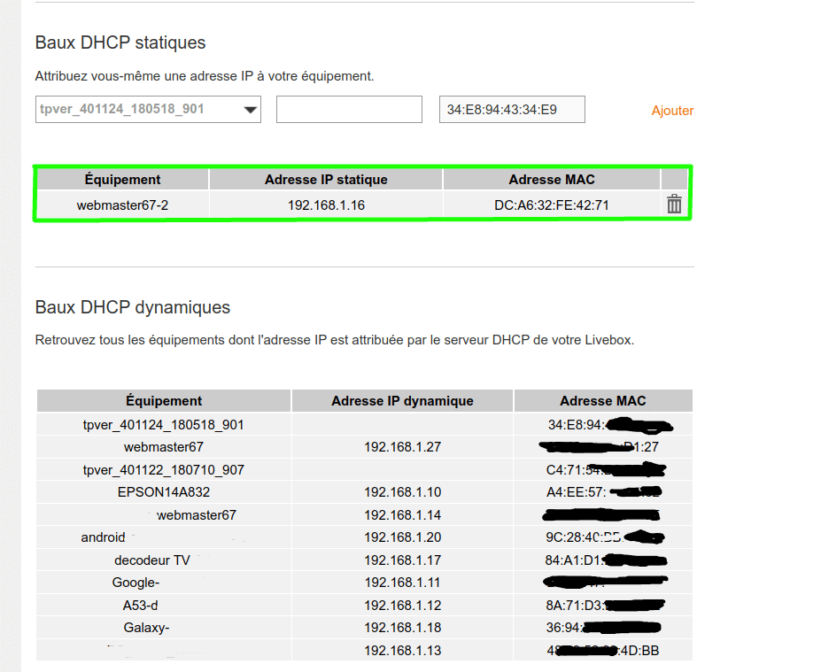This screenshot has width=821, height=672.
Task: Click the Adresse IP statique column header
Action: point(326,180)
